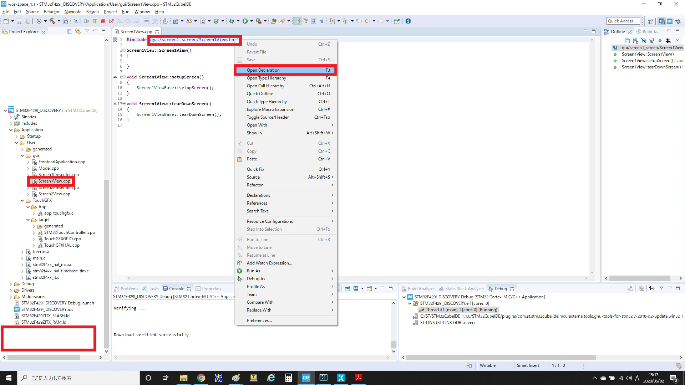
Task: Open the Device Configuration (MX) perspective
Action: click(x=670, y=21)
